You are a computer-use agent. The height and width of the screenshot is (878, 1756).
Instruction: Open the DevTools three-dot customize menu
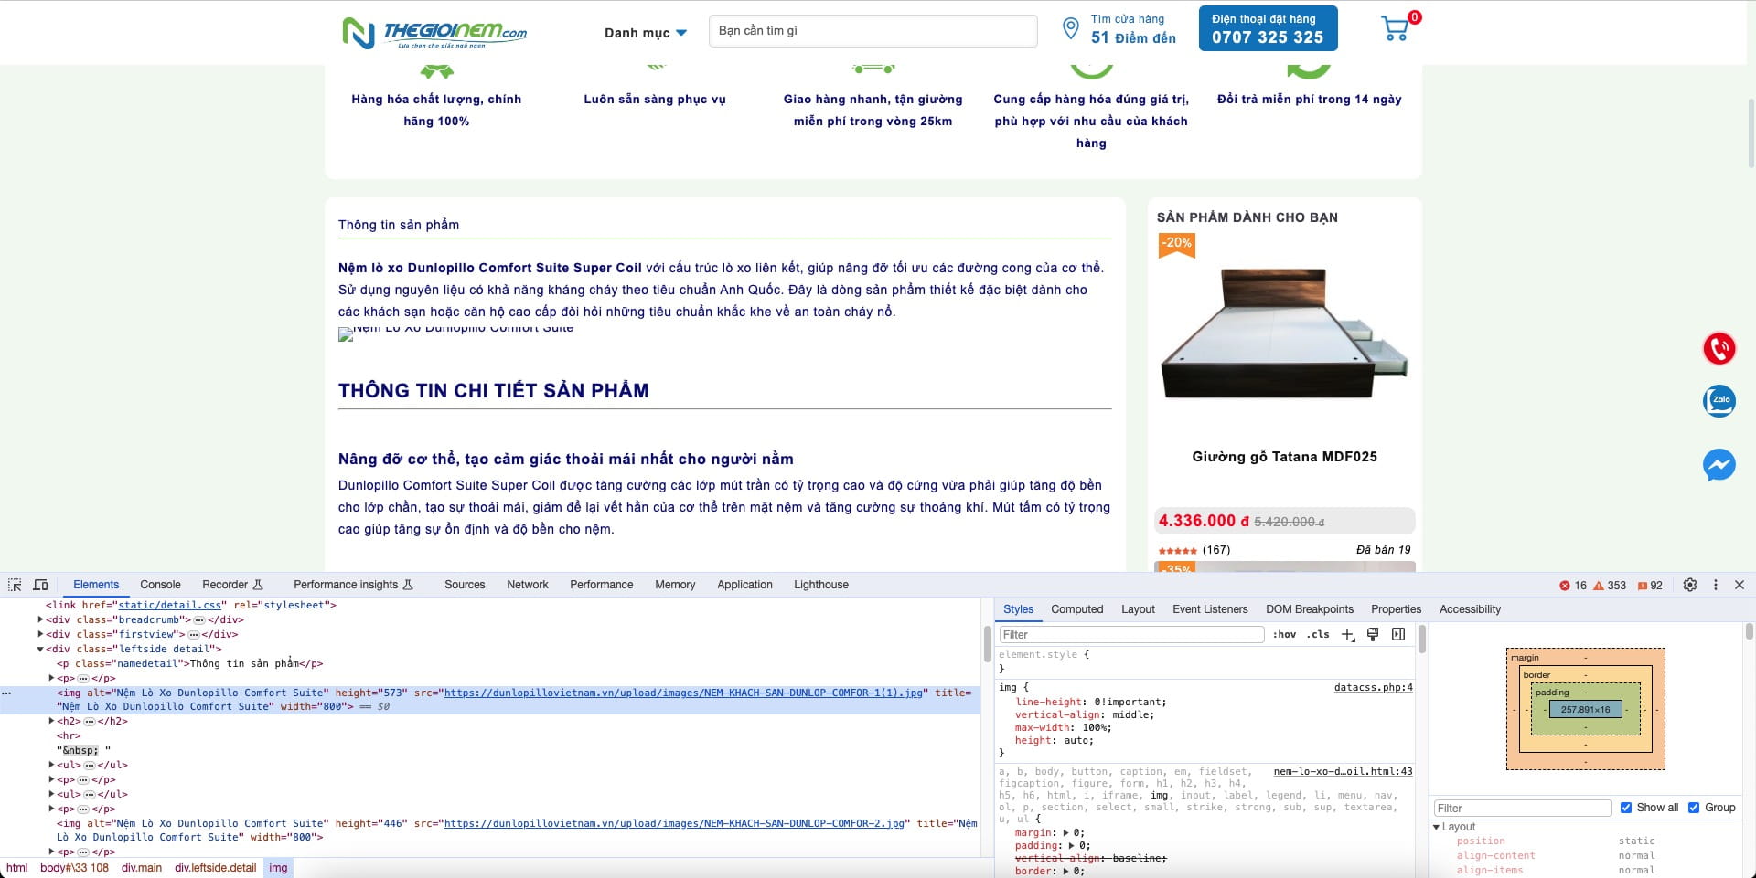1716,585
